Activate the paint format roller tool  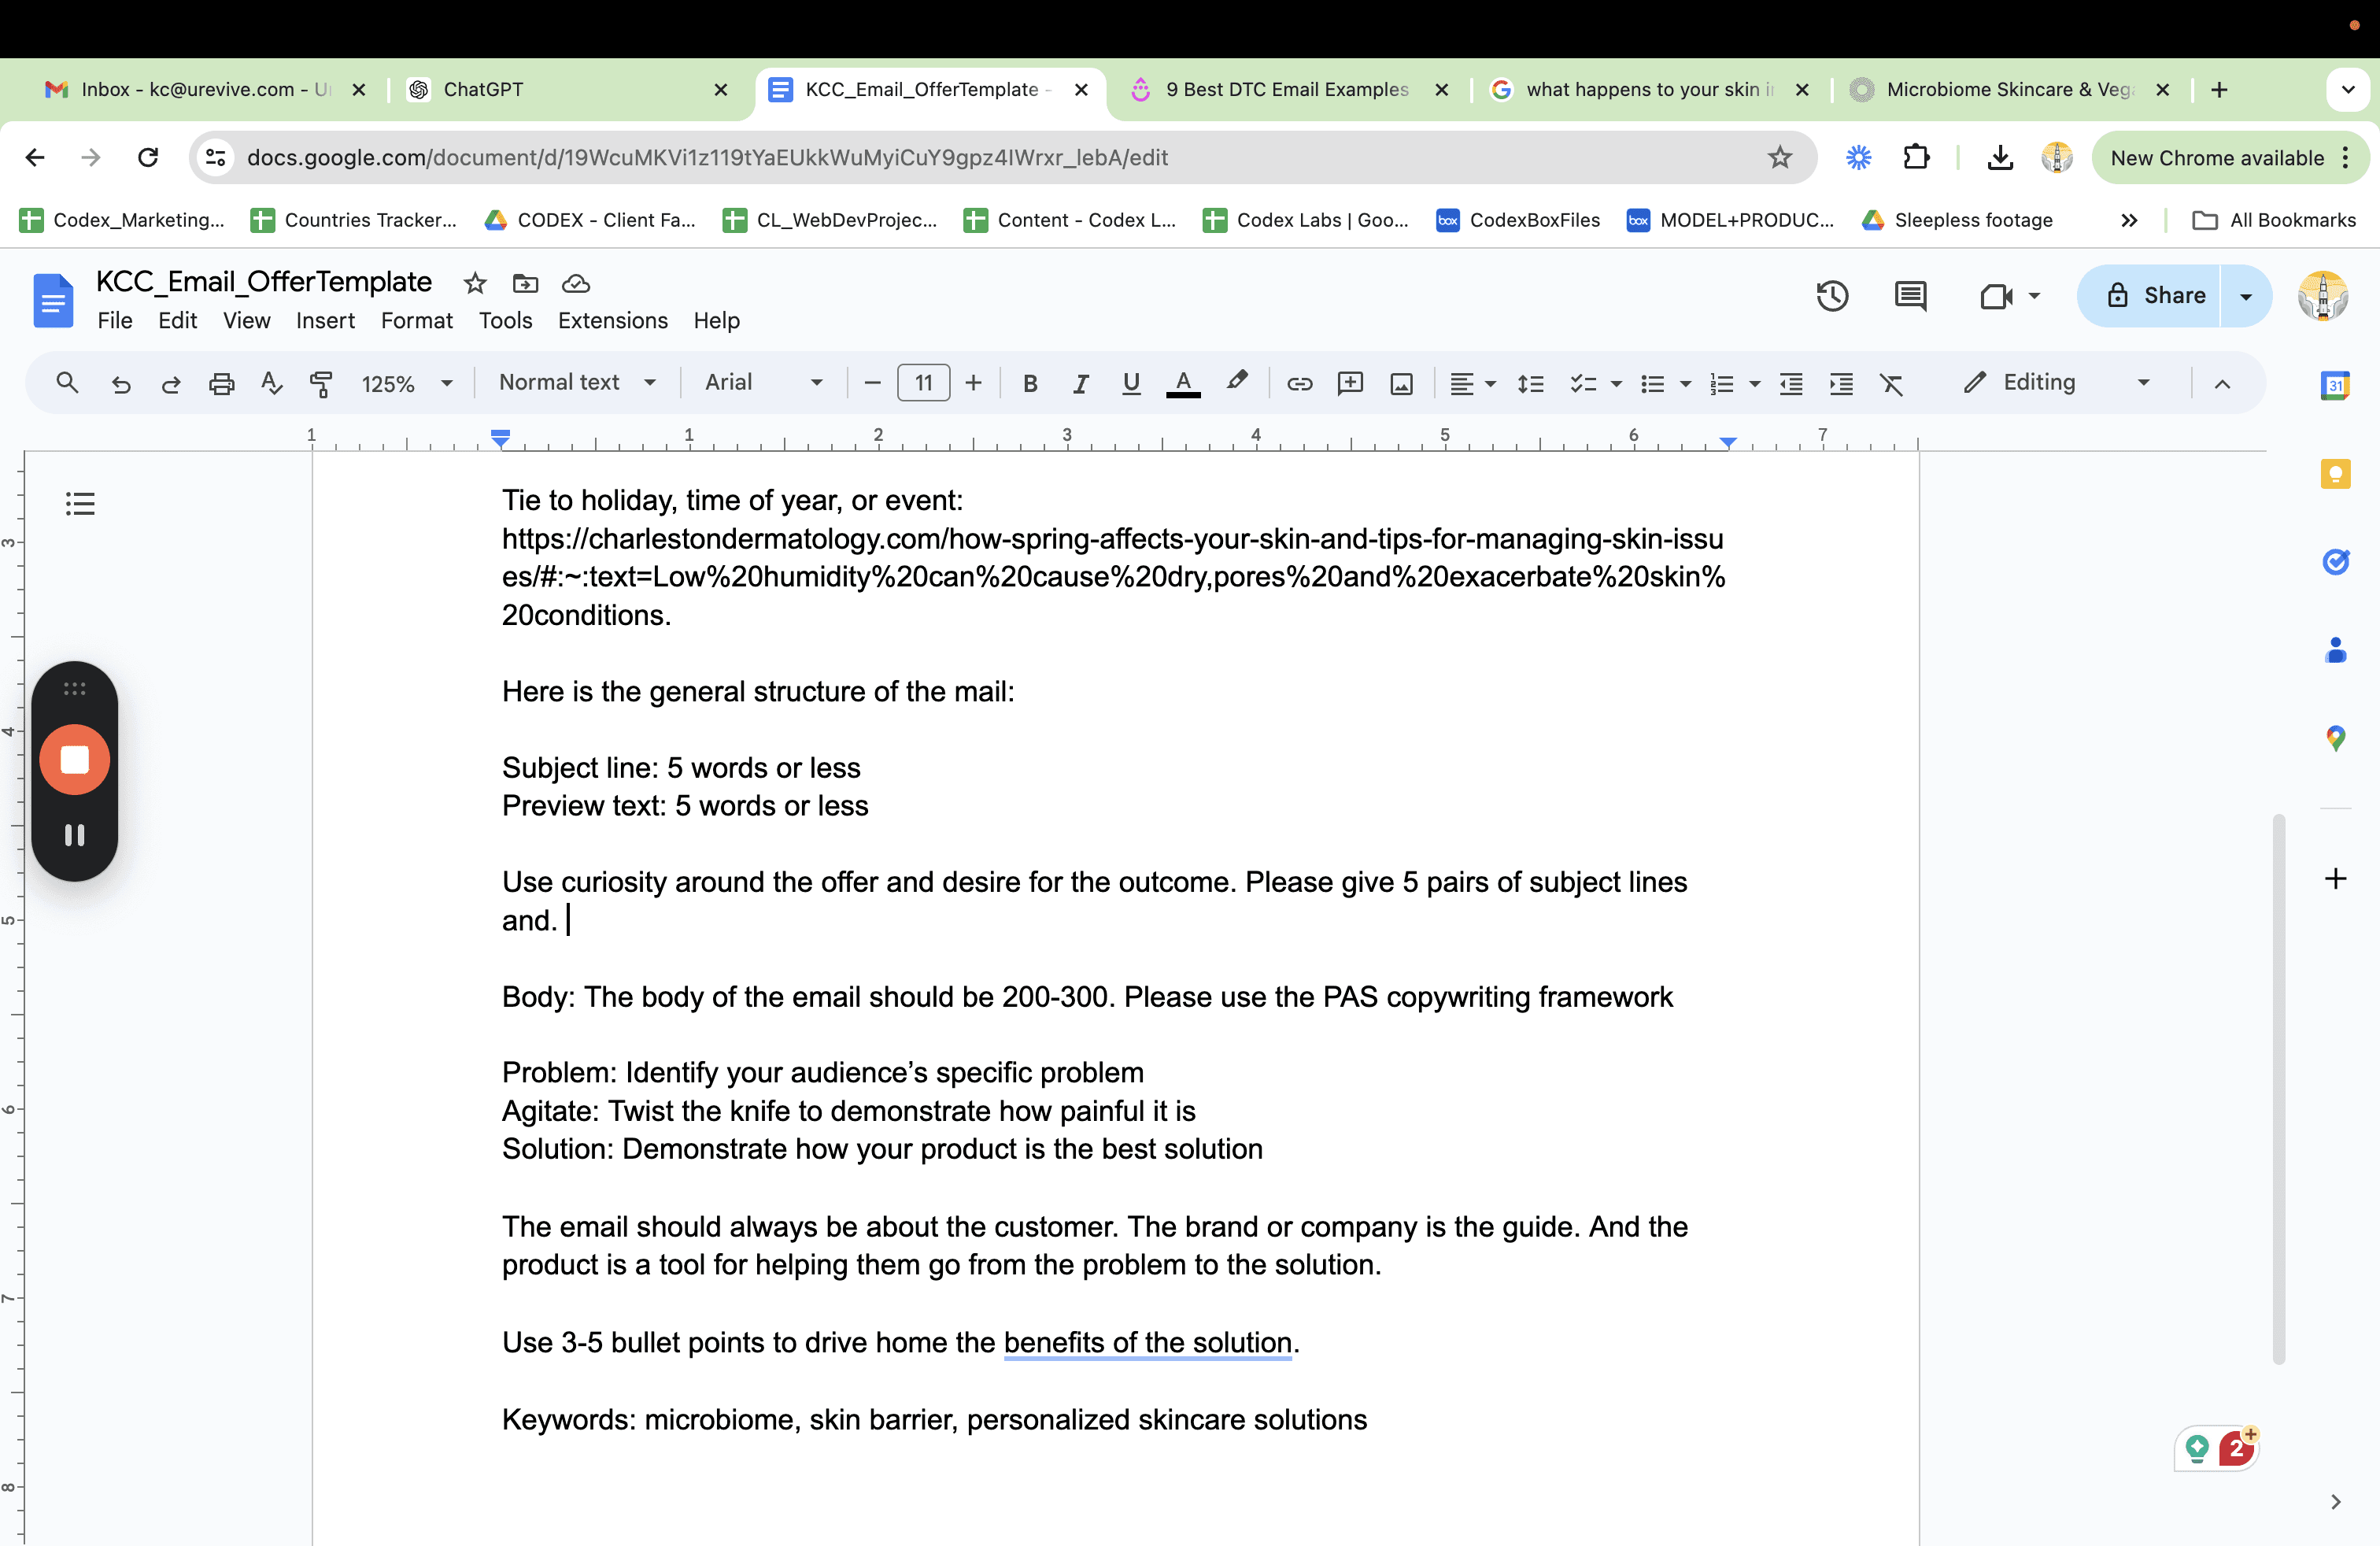click(321, 383)
